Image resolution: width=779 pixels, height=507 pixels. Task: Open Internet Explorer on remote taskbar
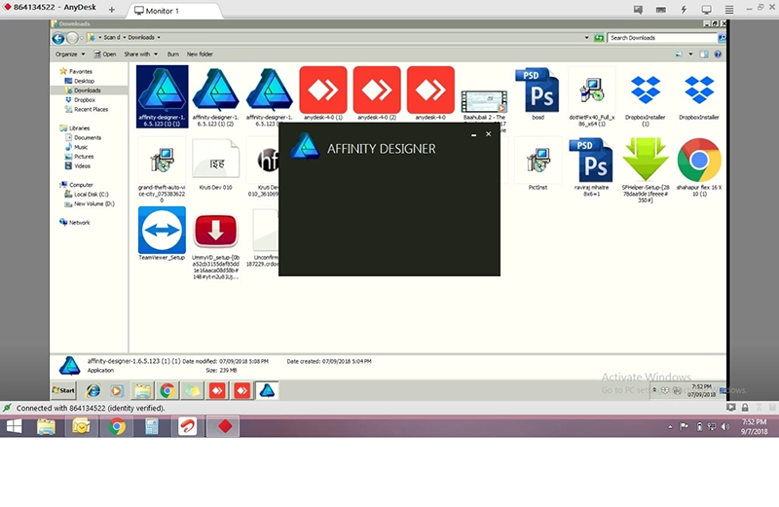93,391
